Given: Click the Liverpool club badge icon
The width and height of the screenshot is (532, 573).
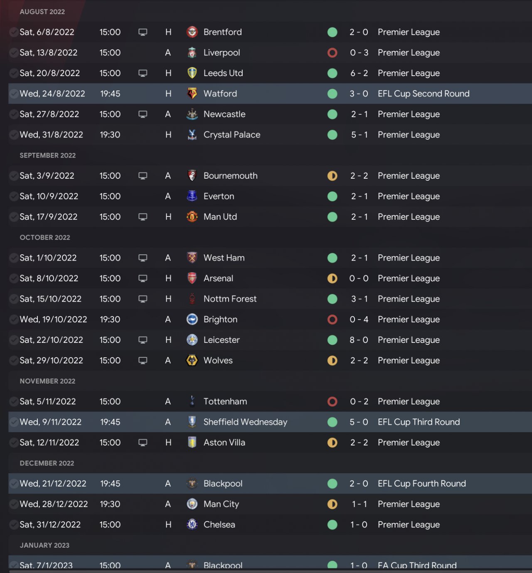Looking at the screenshot, I should point(192,53).
